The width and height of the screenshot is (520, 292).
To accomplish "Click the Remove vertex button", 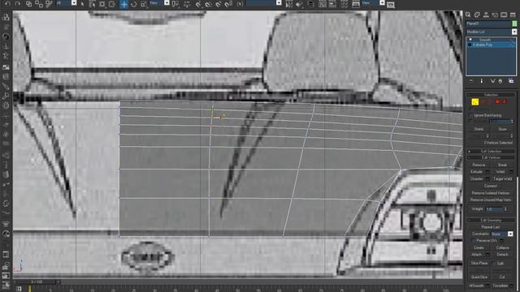I will click(479, 165).
